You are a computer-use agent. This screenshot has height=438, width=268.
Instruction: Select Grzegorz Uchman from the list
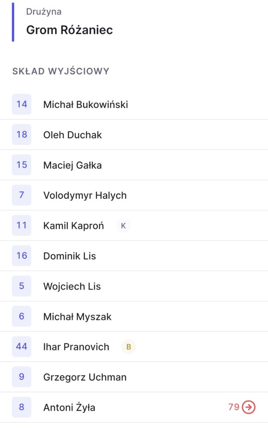tap(85, 377)
